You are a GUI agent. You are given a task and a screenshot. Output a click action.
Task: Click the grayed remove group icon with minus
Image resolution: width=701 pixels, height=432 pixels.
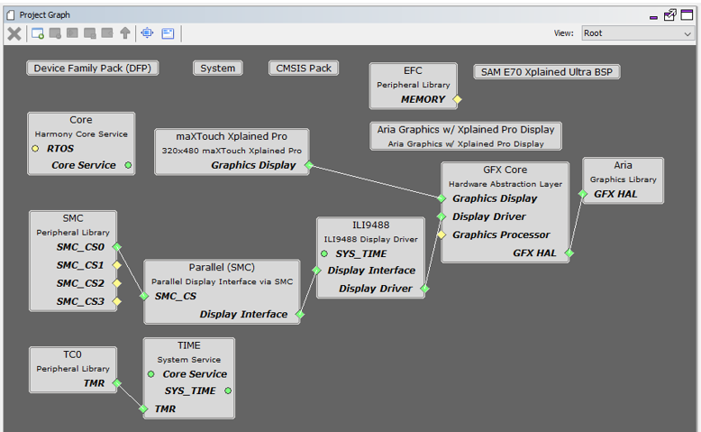tap(55, 33)
